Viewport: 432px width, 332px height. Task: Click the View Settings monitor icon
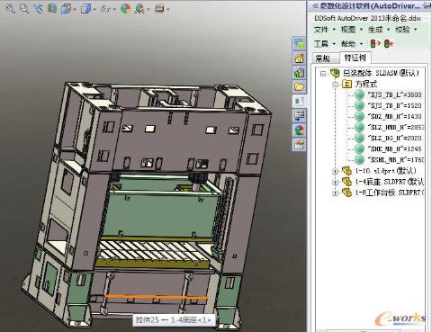(x=160, y=8)
